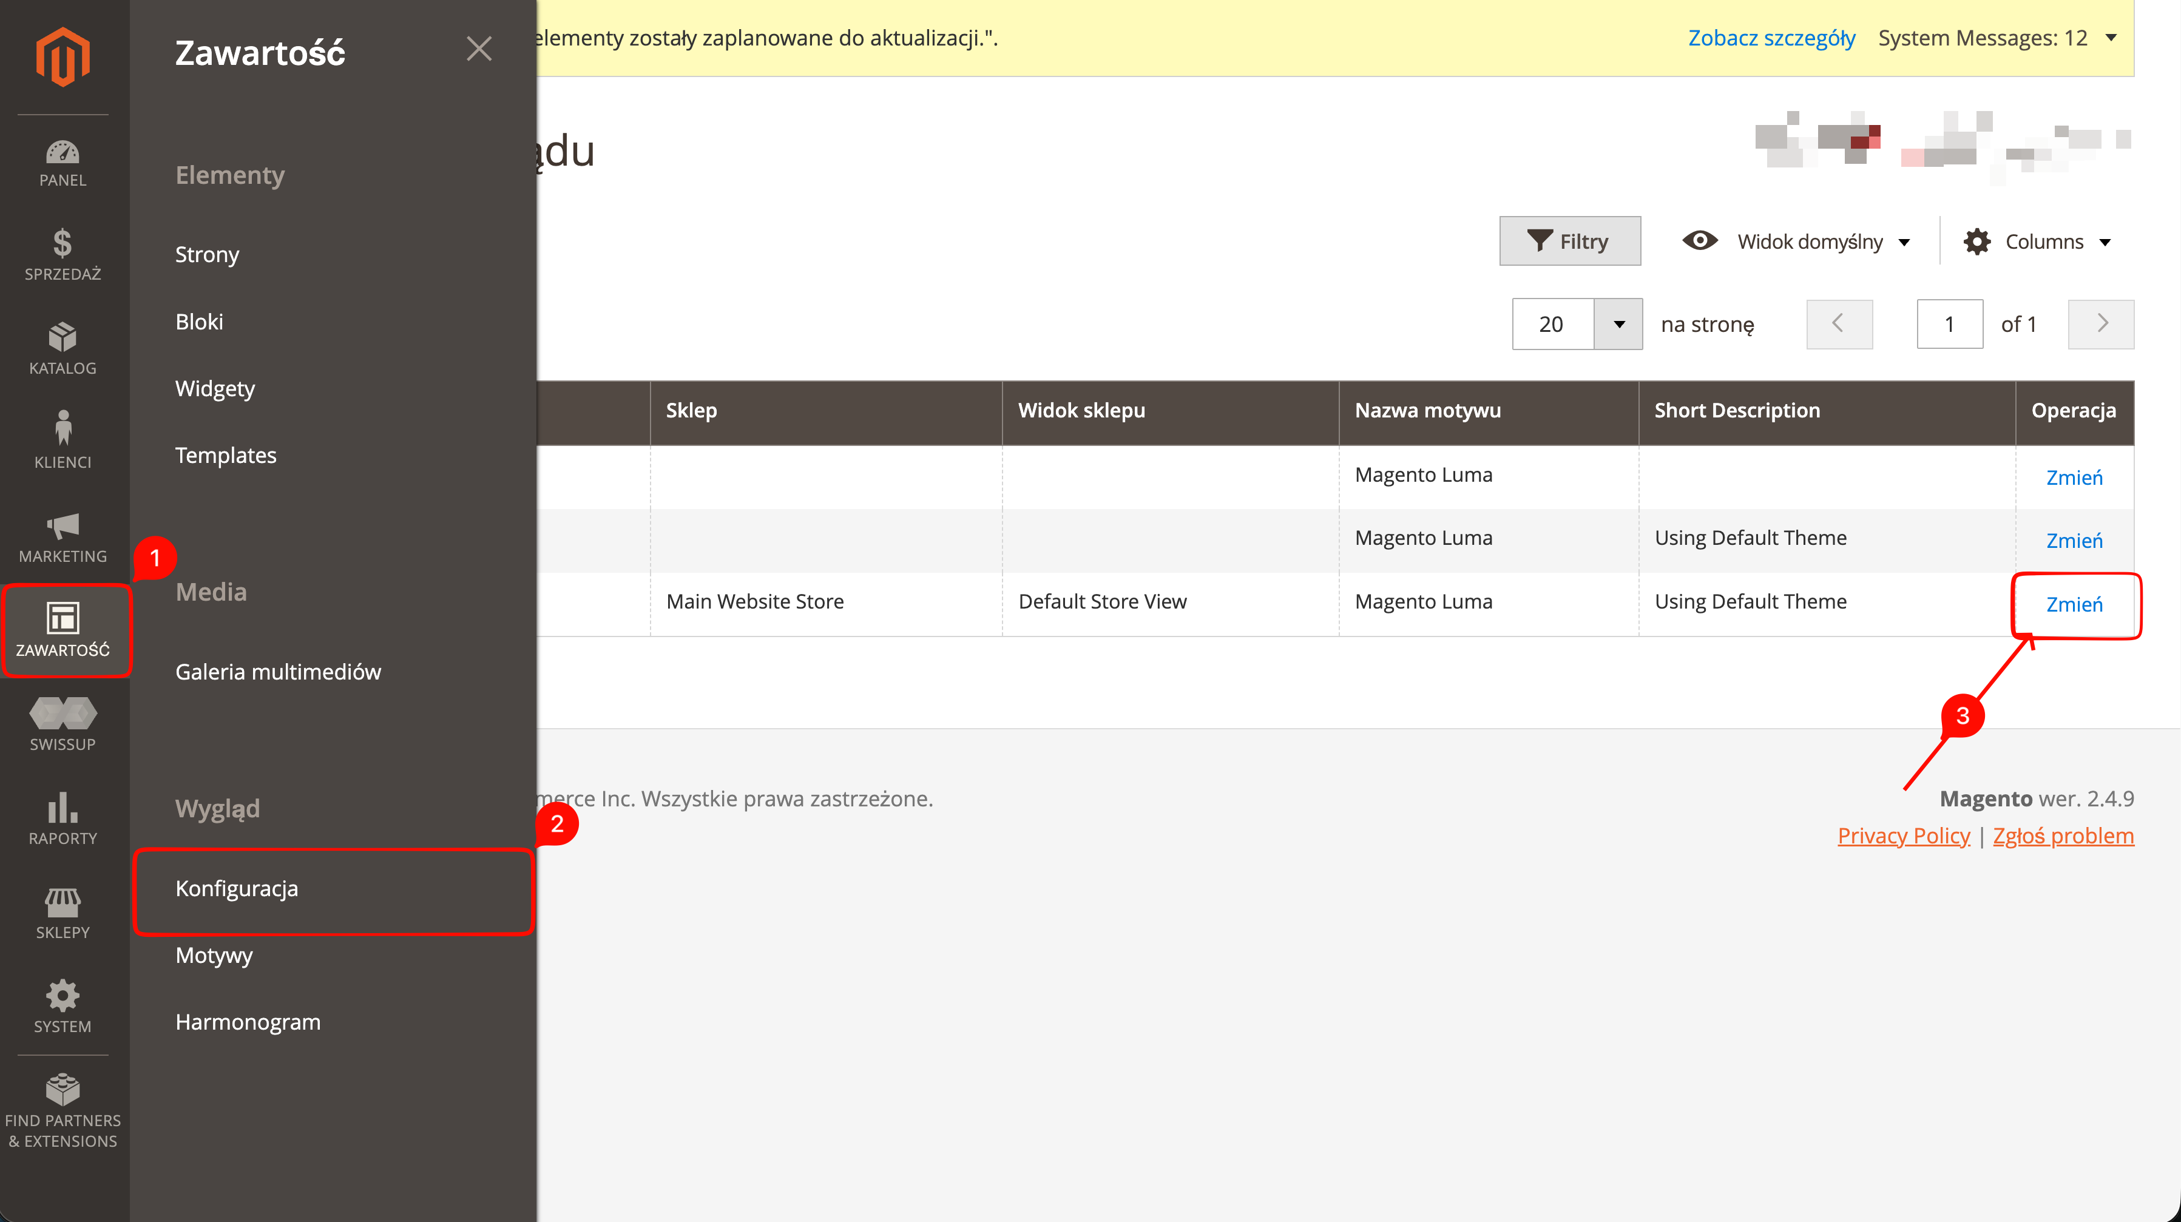Go to the next page arrow

(x=2100, y=324)
